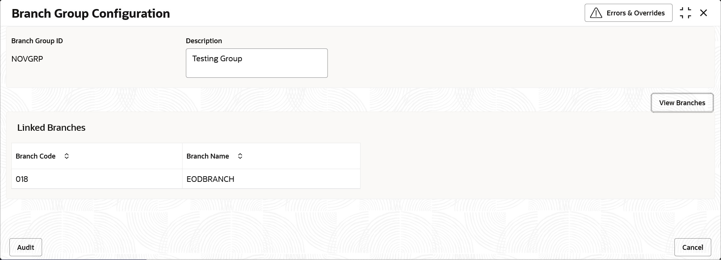Open the Audit section
Viewport: 721px width, 260px height.
(x=26, y=247)
